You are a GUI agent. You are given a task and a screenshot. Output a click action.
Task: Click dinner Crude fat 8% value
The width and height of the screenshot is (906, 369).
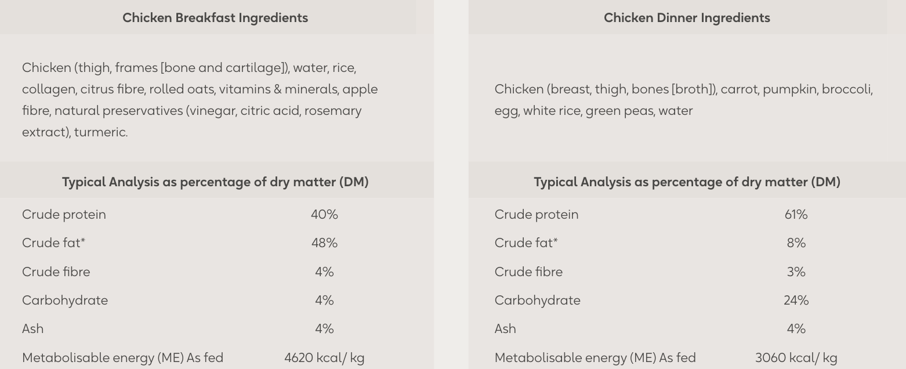click(x=796, y=243)
